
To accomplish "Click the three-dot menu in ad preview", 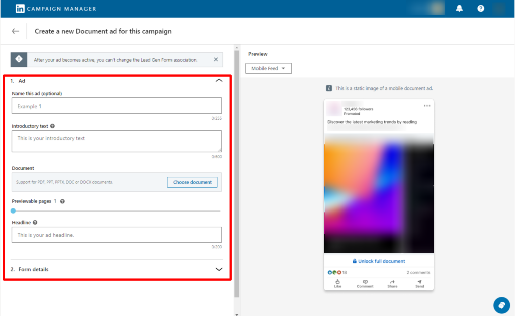I will coord(427,106).
